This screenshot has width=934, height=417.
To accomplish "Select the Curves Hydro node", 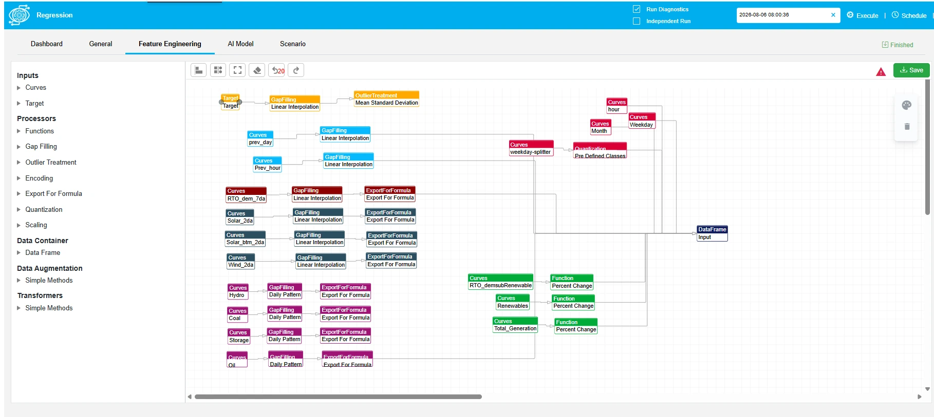I will [238, 291].
